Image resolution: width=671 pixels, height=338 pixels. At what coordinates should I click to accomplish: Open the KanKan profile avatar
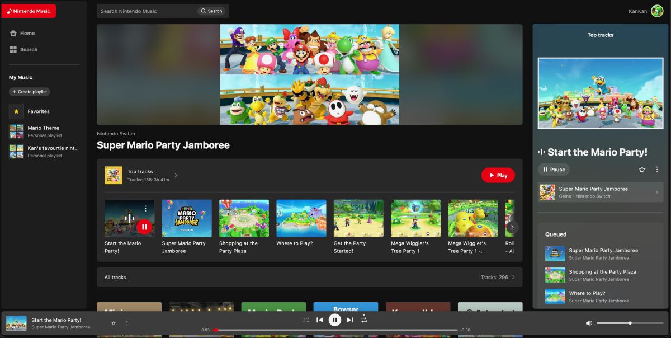[x=657, y=11]
